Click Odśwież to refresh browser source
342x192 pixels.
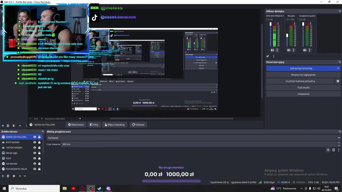point(138,125)
